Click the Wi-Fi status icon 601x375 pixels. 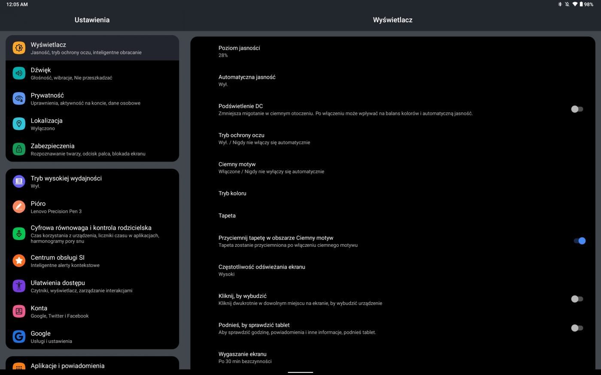pyautogui.click(x=575, y=4)
